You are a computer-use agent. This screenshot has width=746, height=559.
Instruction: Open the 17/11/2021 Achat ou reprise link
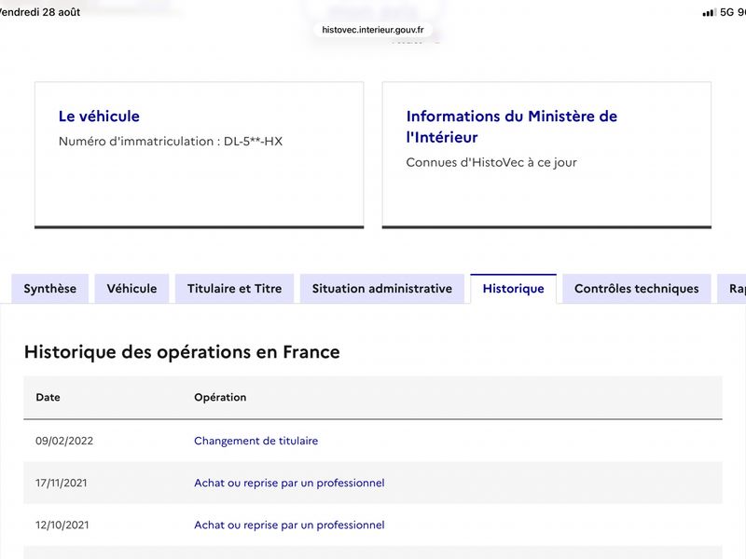(x=289, y=483)
